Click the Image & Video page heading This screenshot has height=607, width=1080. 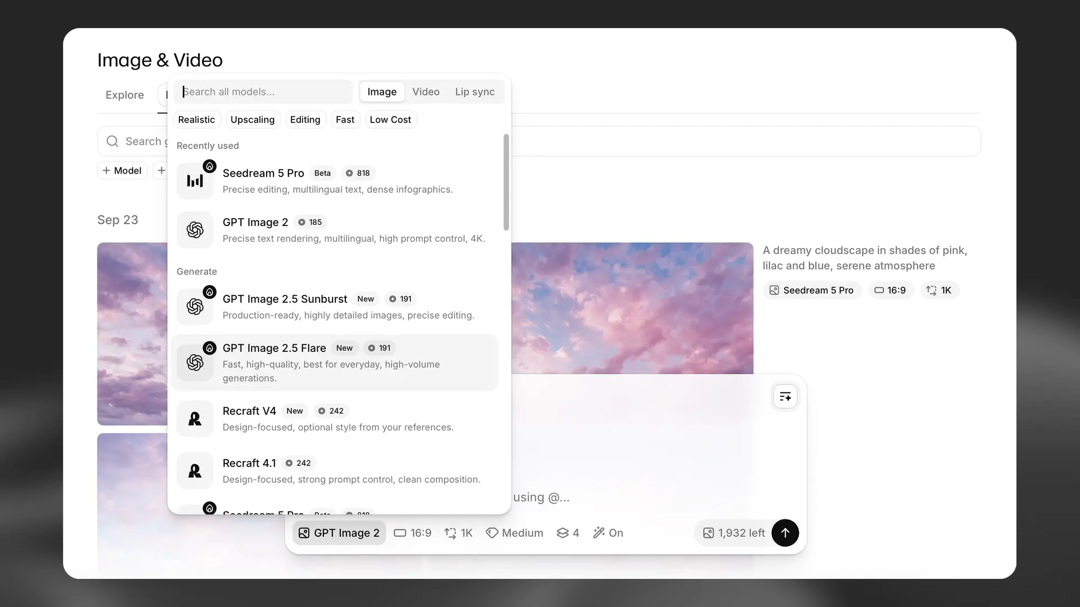point(160,60)
